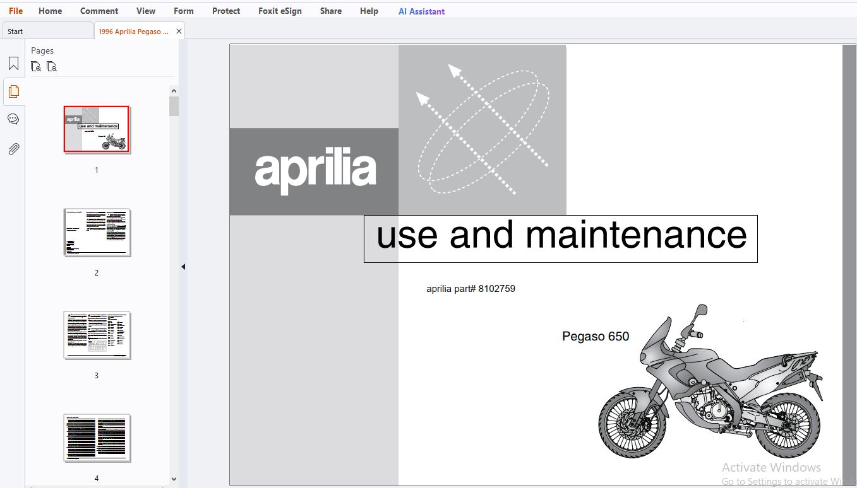Image resolution: width=857 pixels, height=488 pixels.
Task: Select page 1 thumbnail
Action: 97,129
